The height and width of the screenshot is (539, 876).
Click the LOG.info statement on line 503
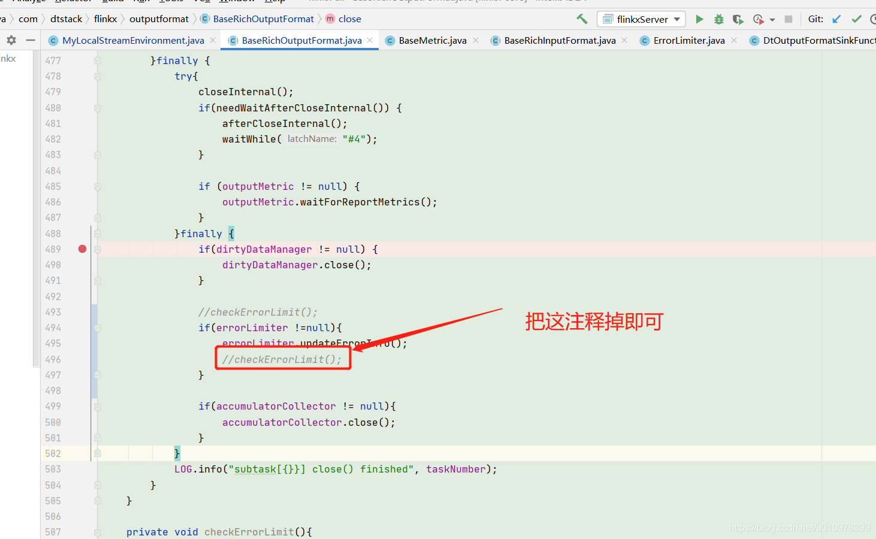pos(336,469)
